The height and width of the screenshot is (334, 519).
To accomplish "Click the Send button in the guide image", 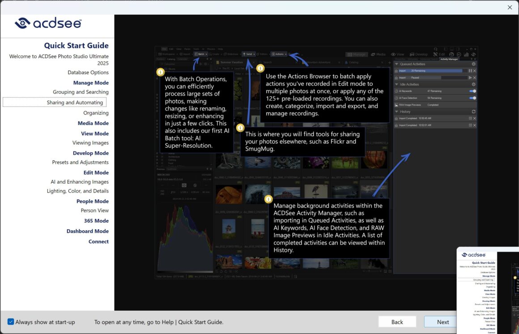I will (x=249, y=54).
